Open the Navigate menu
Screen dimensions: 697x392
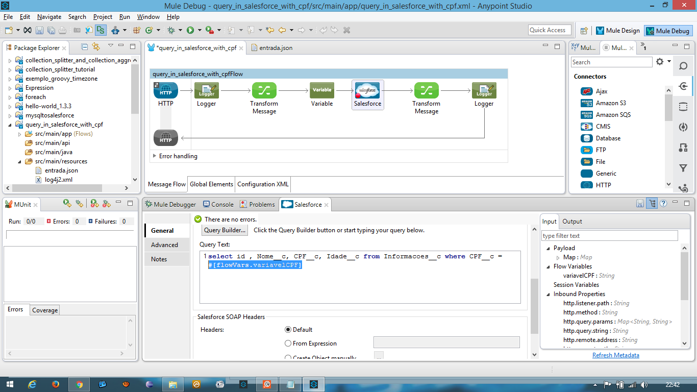[49, 16]
